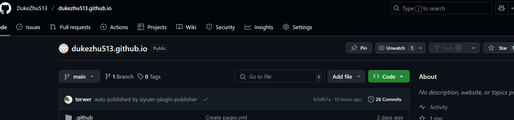Expand the green Code dropdown
This screenshot has width=514, height=120.
(x=389, y=77)
